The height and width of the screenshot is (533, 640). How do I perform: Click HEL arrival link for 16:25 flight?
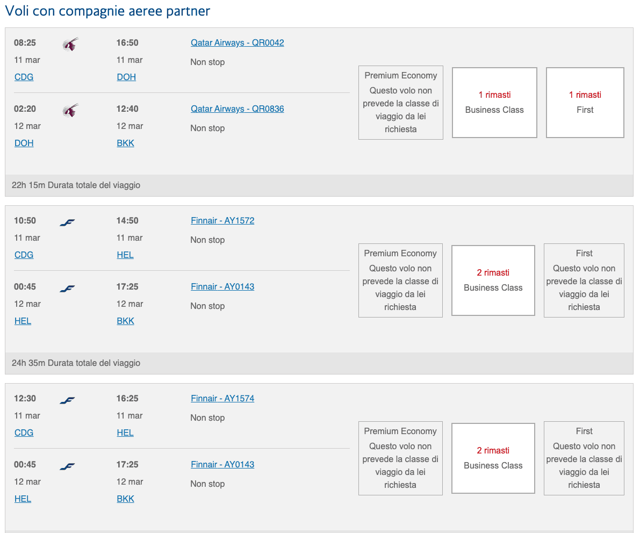click(125, 433)
